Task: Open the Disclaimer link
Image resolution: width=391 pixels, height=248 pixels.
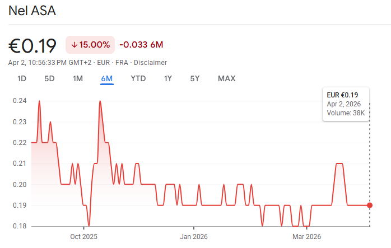Action: click(x=150, y=63)
